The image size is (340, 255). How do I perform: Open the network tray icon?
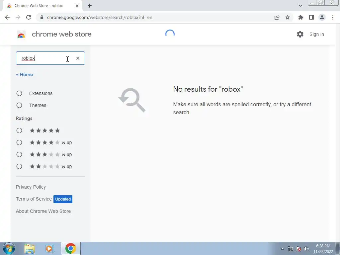291,249
